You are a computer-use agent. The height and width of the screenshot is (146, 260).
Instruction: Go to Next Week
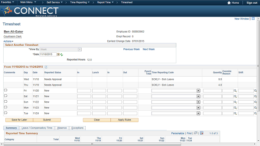(149, 49)
